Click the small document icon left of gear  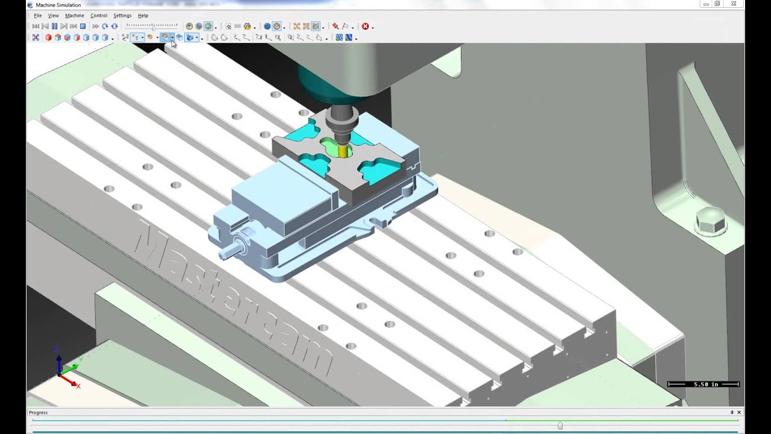(x=228, y=27)
